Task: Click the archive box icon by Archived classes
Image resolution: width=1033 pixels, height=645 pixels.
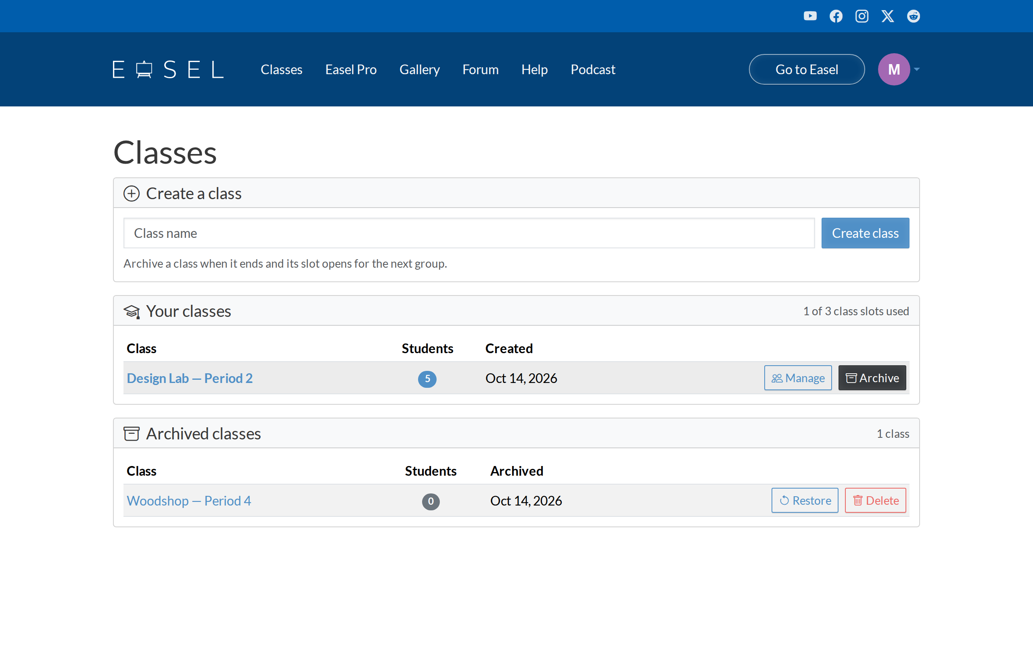Action: (x=132, y=434)
